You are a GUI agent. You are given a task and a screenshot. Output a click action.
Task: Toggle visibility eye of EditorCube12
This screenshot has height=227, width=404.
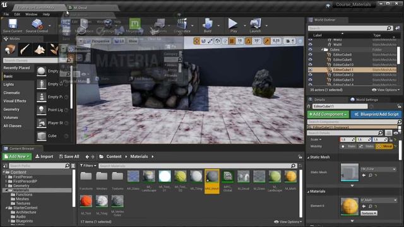tap(310, 75)
